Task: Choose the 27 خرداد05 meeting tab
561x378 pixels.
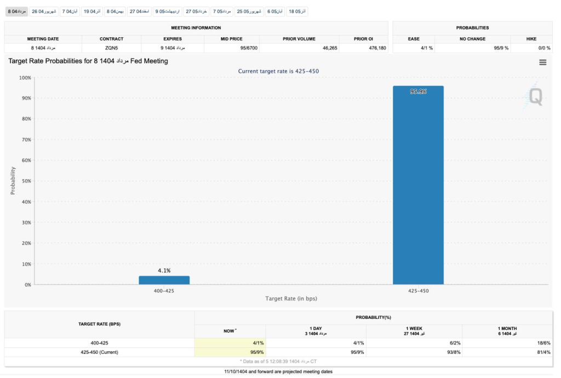Action: pyautogui.click(x=196, y=11)
